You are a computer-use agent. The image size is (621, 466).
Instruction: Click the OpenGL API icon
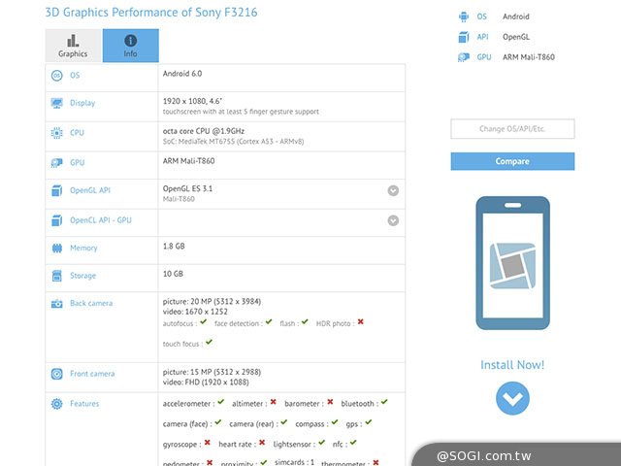coord(56,190)
